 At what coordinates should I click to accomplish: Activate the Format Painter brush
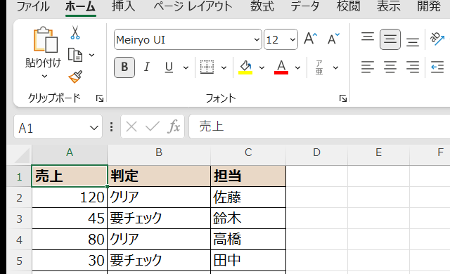pyautogui.click(x=75, y=77)
